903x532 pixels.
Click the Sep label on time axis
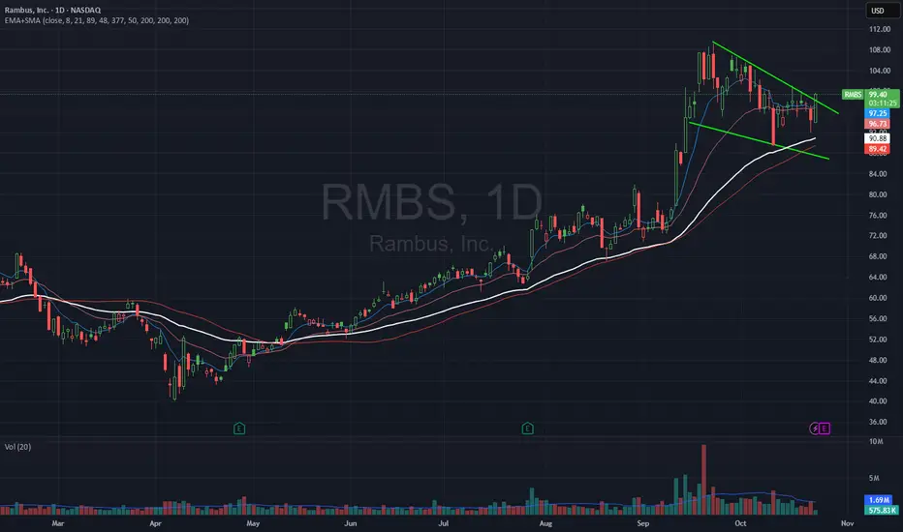pyautogui.click(x=643, y=523)
